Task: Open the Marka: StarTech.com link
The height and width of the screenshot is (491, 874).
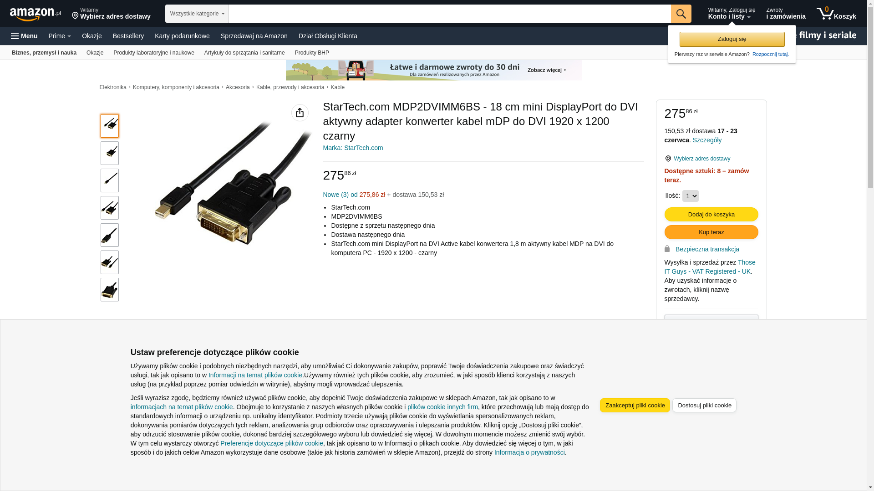Action: click(x=353, y=148)
